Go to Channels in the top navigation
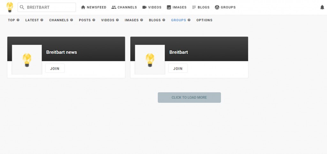The image size is (327, 154). coord(124,7)
